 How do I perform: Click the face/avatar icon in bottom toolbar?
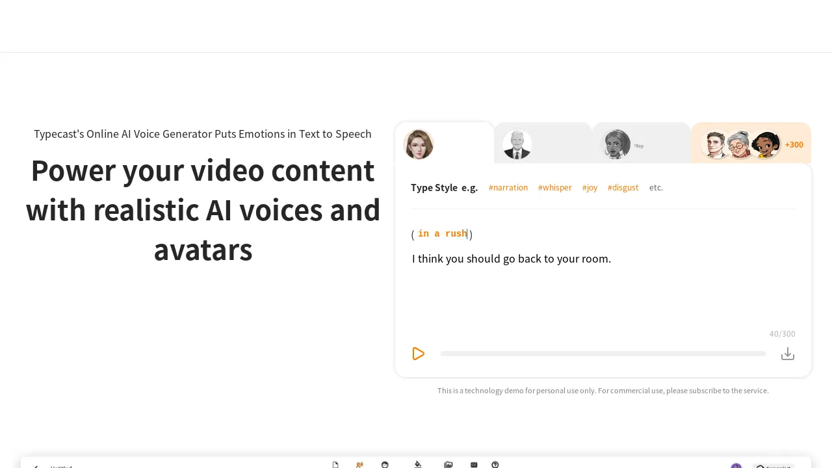[385, 464]
